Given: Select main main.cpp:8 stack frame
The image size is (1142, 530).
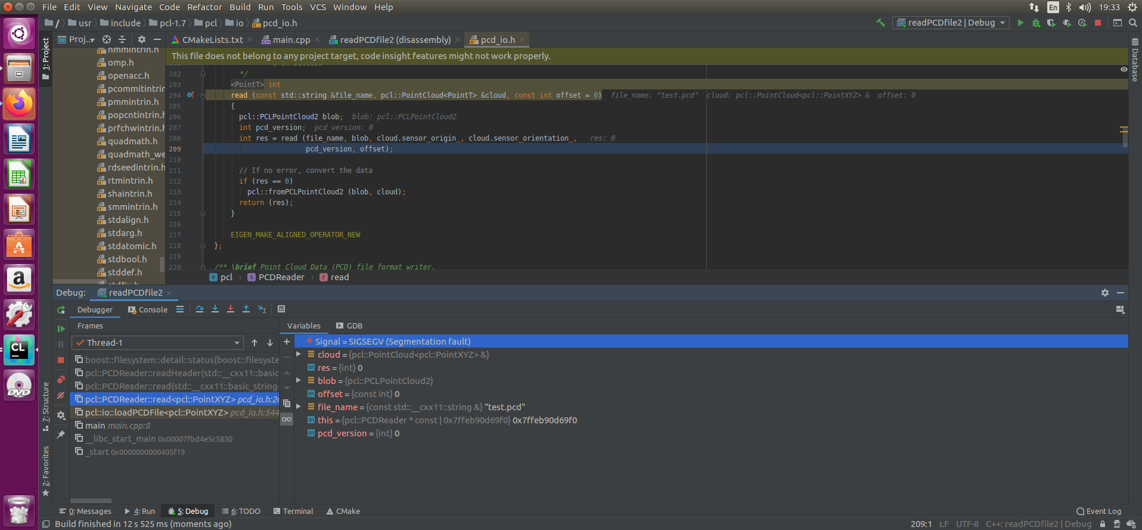Looking at the screenshot, I should (175, 426).
